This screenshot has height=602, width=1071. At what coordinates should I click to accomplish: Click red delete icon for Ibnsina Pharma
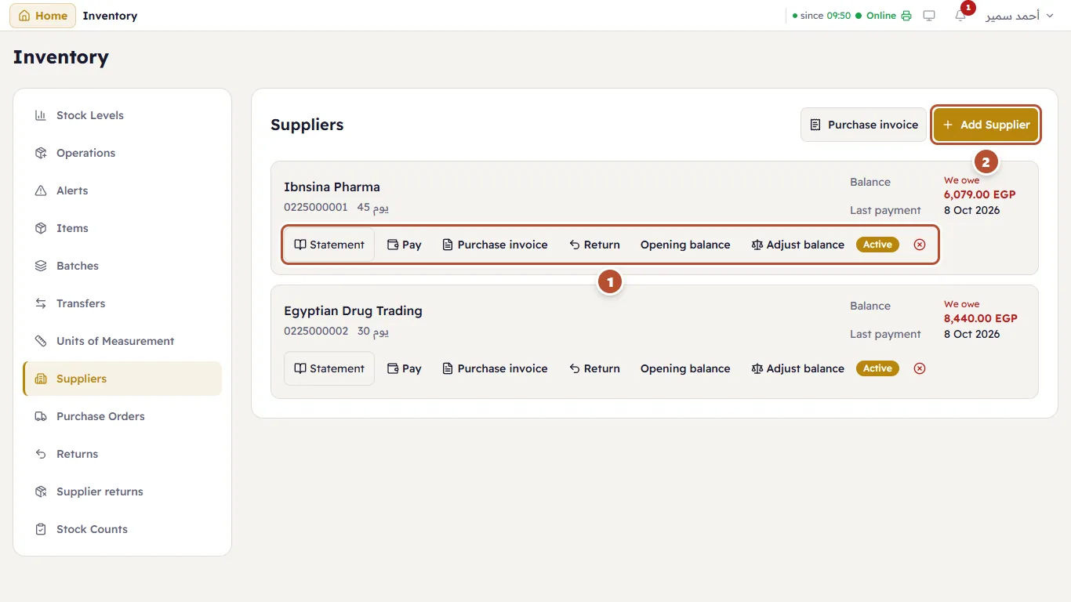point(920,245)
